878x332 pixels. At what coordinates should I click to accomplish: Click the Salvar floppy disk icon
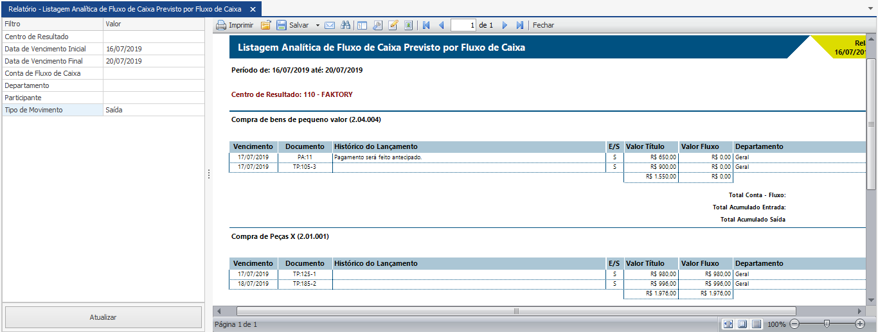[282, 26]
